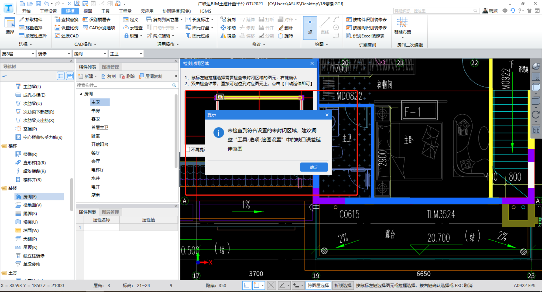Switch to the 视图 ribbon tab
This screenshot has width=542, height=292.
coord(88,11)
